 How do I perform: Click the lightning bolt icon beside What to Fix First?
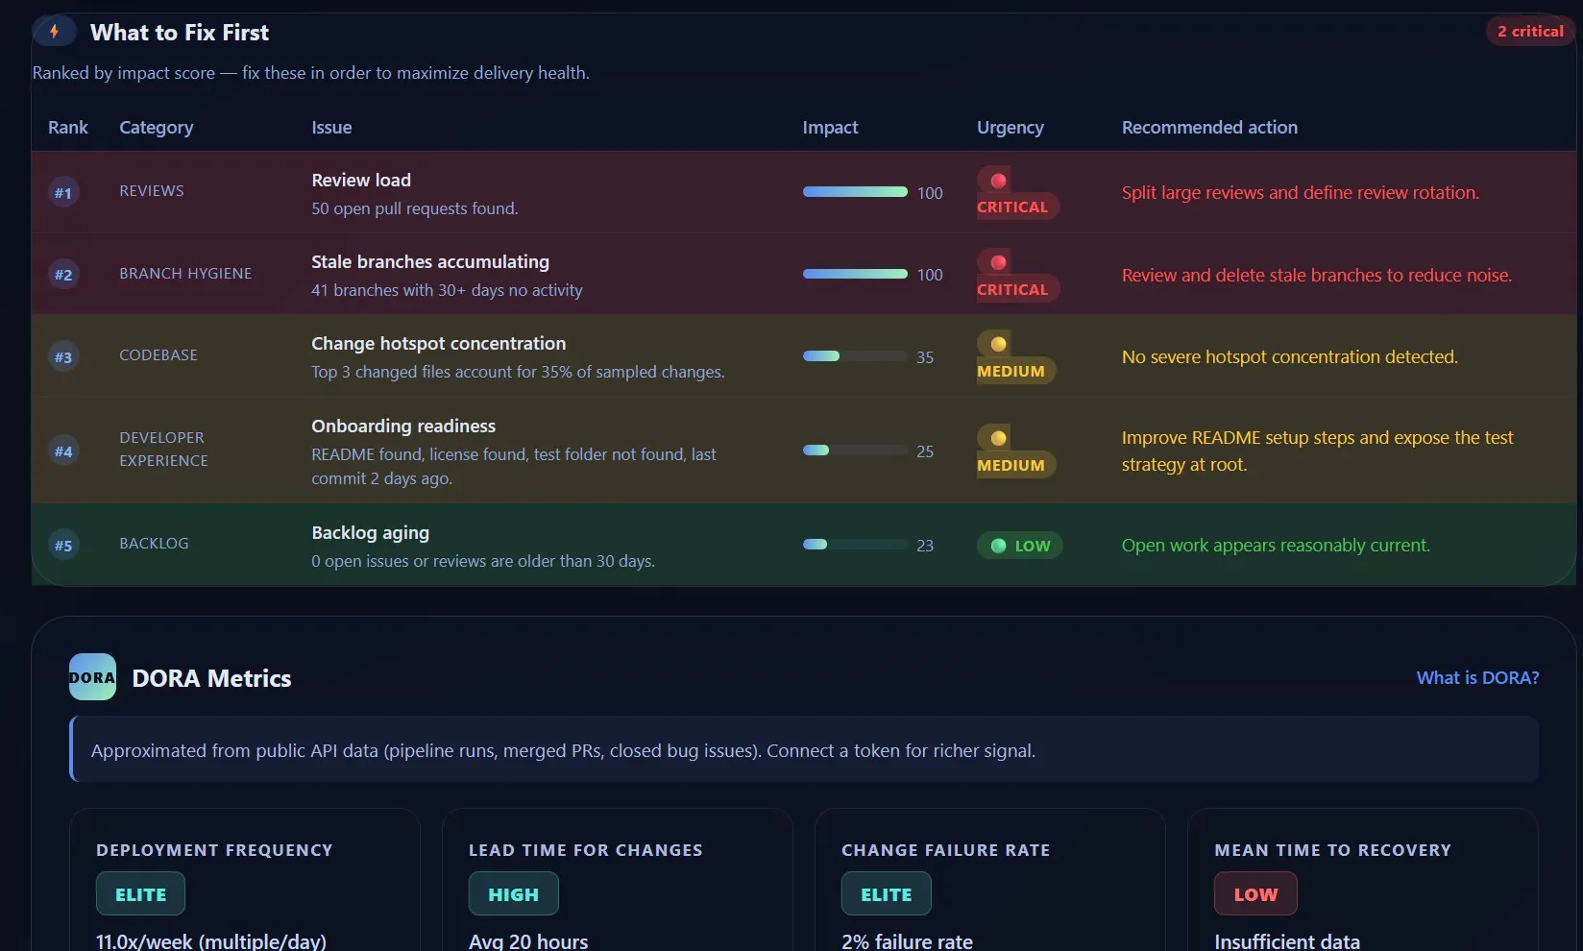click(x=55, y=32)
